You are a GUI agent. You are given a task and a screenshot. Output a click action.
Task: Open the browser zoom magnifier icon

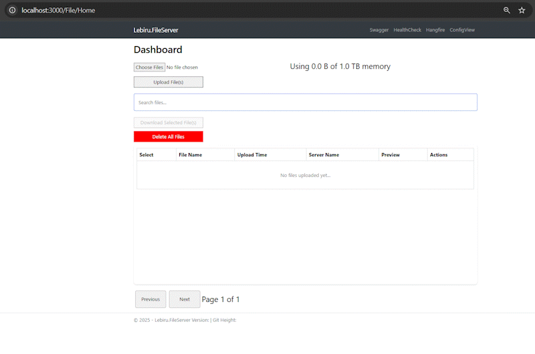507,10
